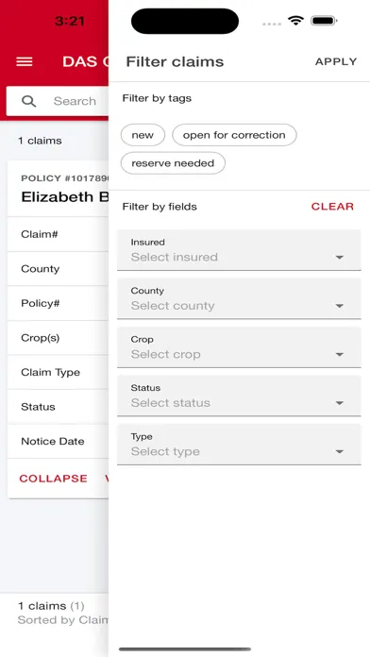The height and width of the screenshot is (657, 370).
Task: Toggle the "reserve needed" tag chip
Action: point(173,163)
